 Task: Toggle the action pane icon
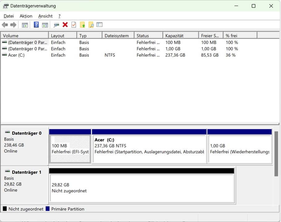tap(45, 25)
